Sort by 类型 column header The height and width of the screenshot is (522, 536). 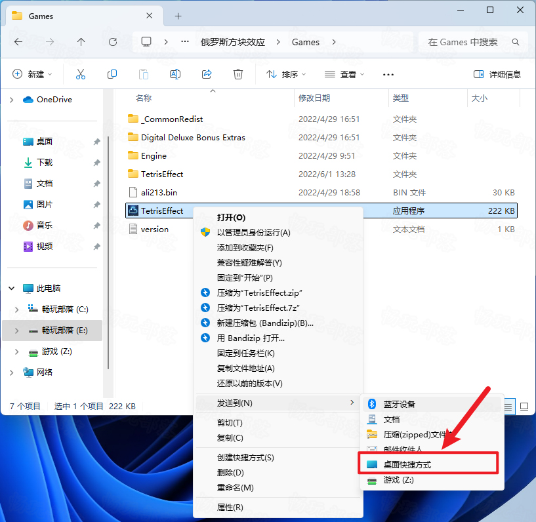click(x=401, y=98)
